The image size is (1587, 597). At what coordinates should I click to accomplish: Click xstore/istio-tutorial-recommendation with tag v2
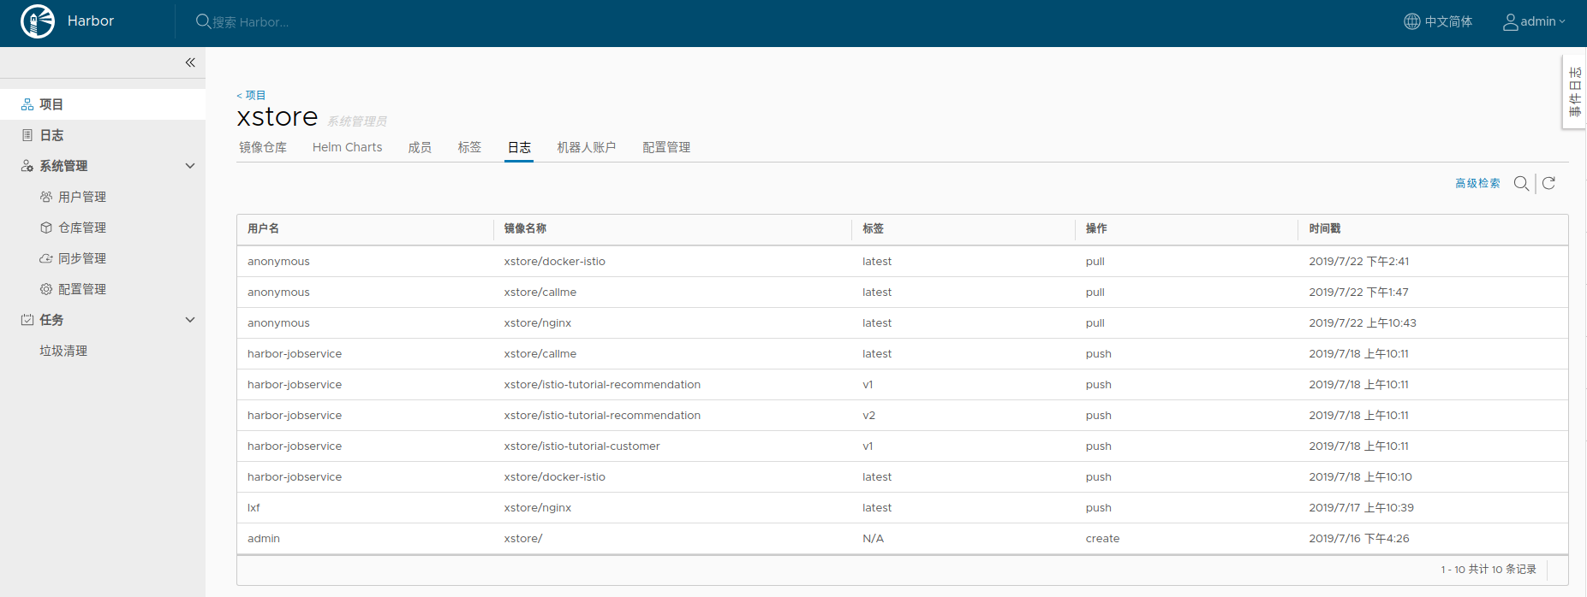[602, 416]
